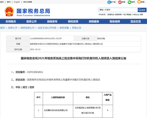
Task: Open the 信息公开 navigation menu
Action: [31, 22]
